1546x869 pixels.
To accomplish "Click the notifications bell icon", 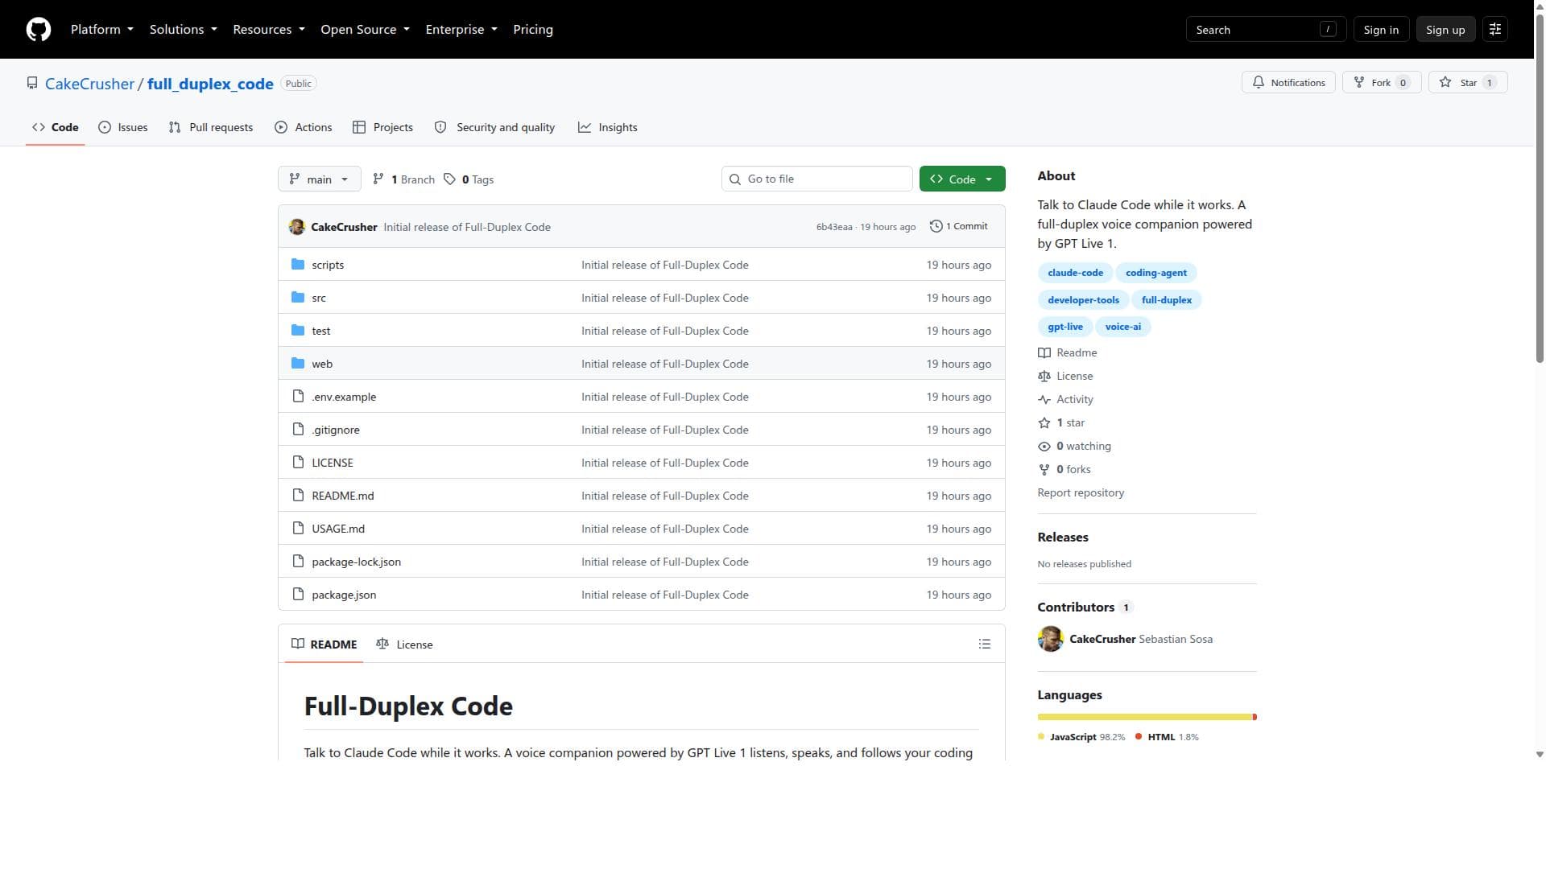I will click(1259, 83).
